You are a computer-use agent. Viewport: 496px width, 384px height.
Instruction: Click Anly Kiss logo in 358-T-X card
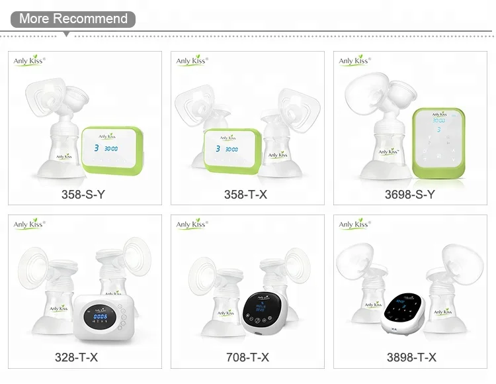point(192,60)
